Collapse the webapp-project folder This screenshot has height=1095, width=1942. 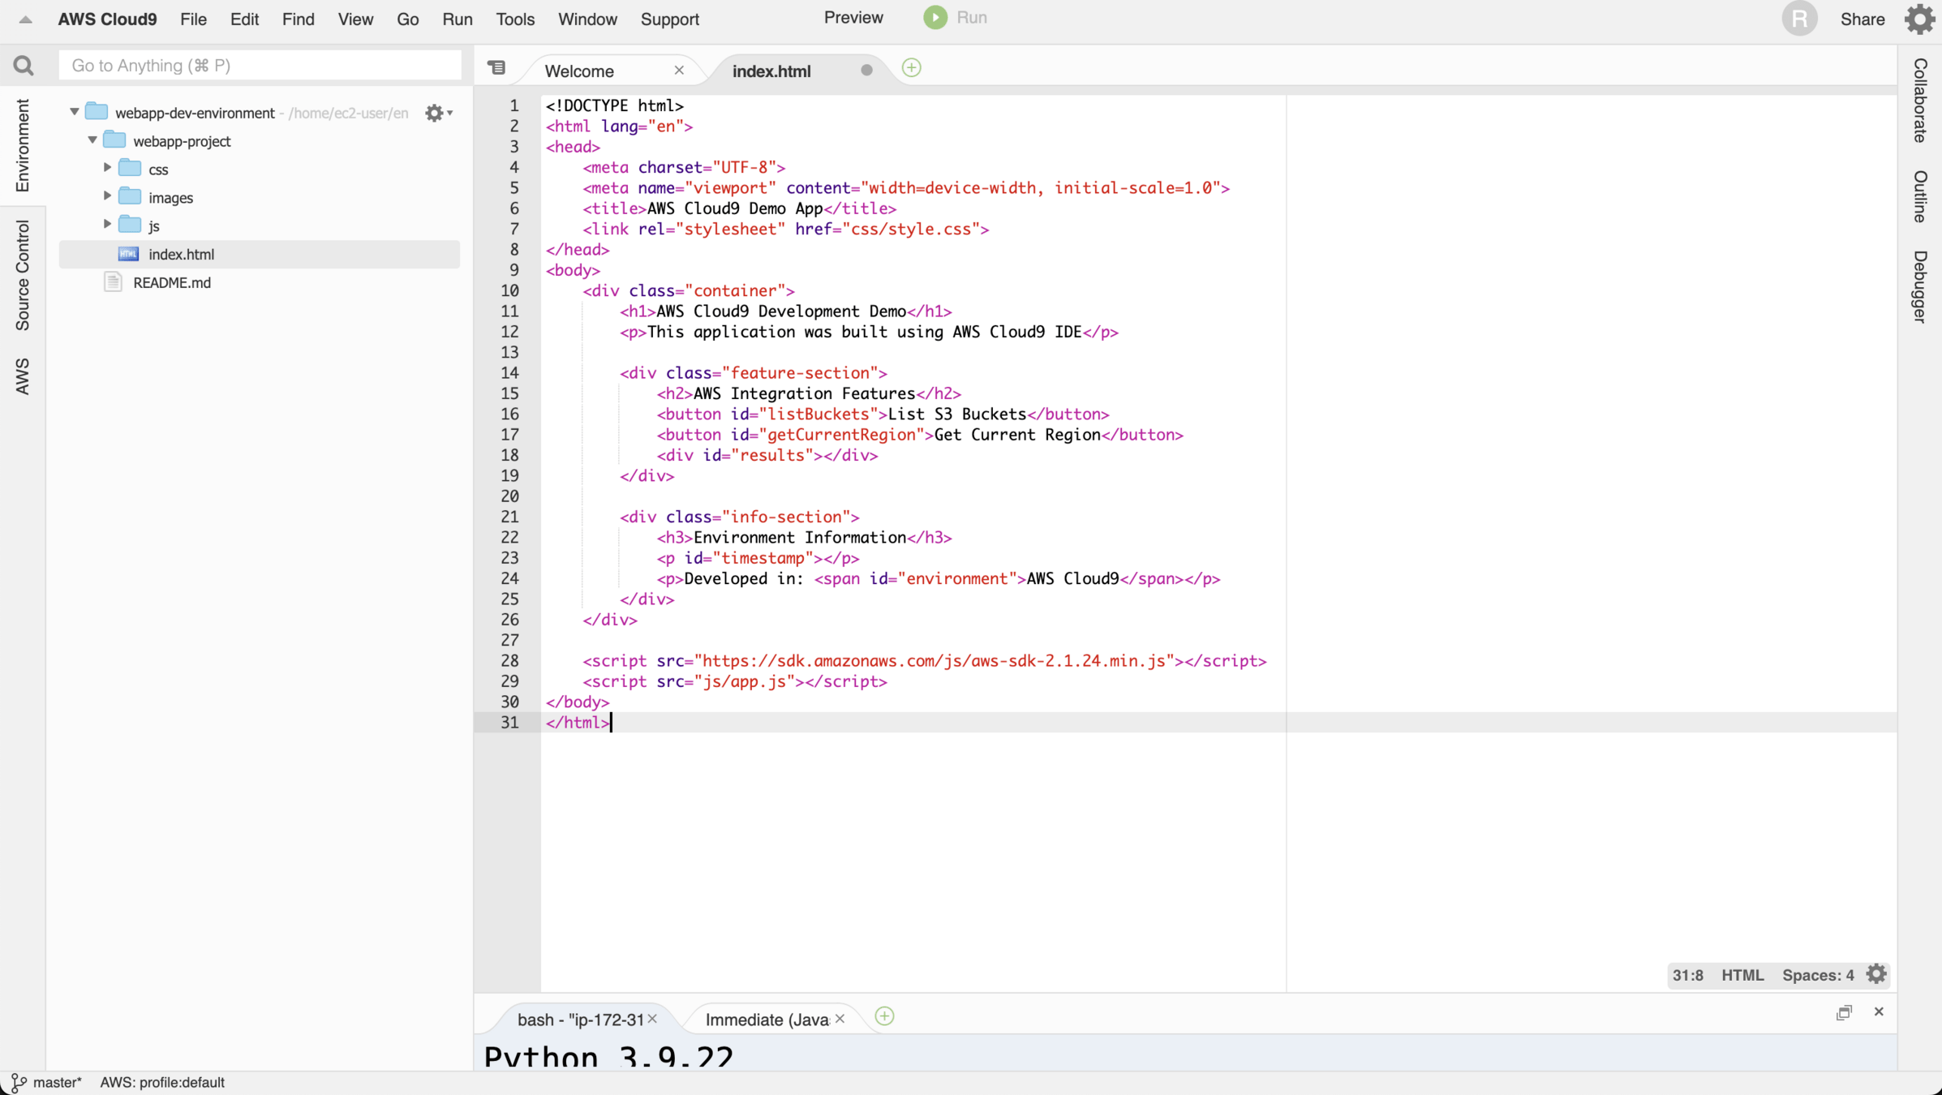point(92,140)
